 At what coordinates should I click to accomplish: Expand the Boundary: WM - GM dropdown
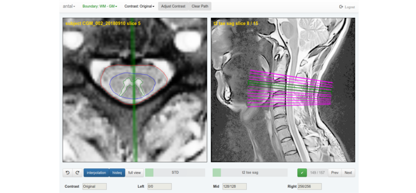(x=100, y=6)
